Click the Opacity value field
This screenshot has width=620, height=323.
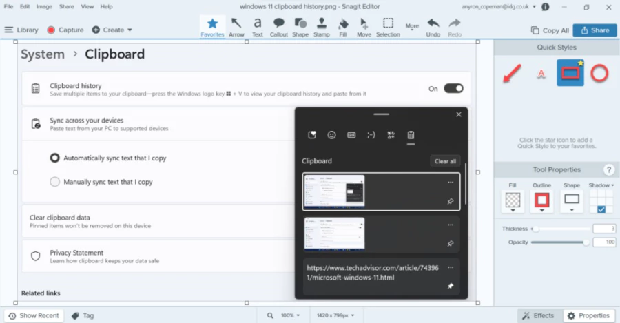604,242
